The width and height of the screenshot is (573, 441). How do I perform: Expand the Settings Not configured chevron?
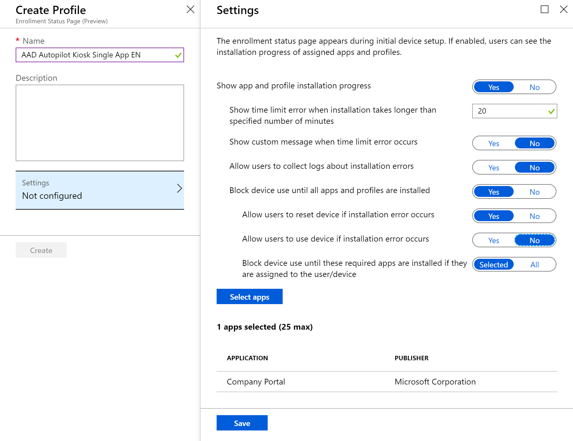click(179, 189)
